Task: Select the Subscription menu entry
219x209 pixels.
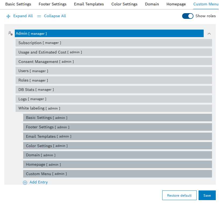Action: point(114,43)
